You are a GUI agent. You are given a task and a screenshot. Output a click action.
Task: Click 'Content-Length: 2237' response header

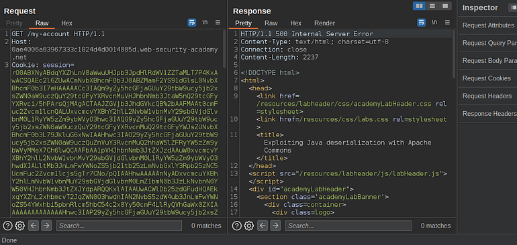pos(279,57)
